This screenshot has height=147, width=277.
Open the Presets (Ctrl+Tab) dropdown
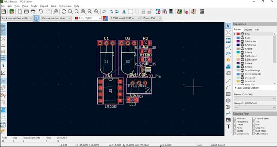click(255, 99)
